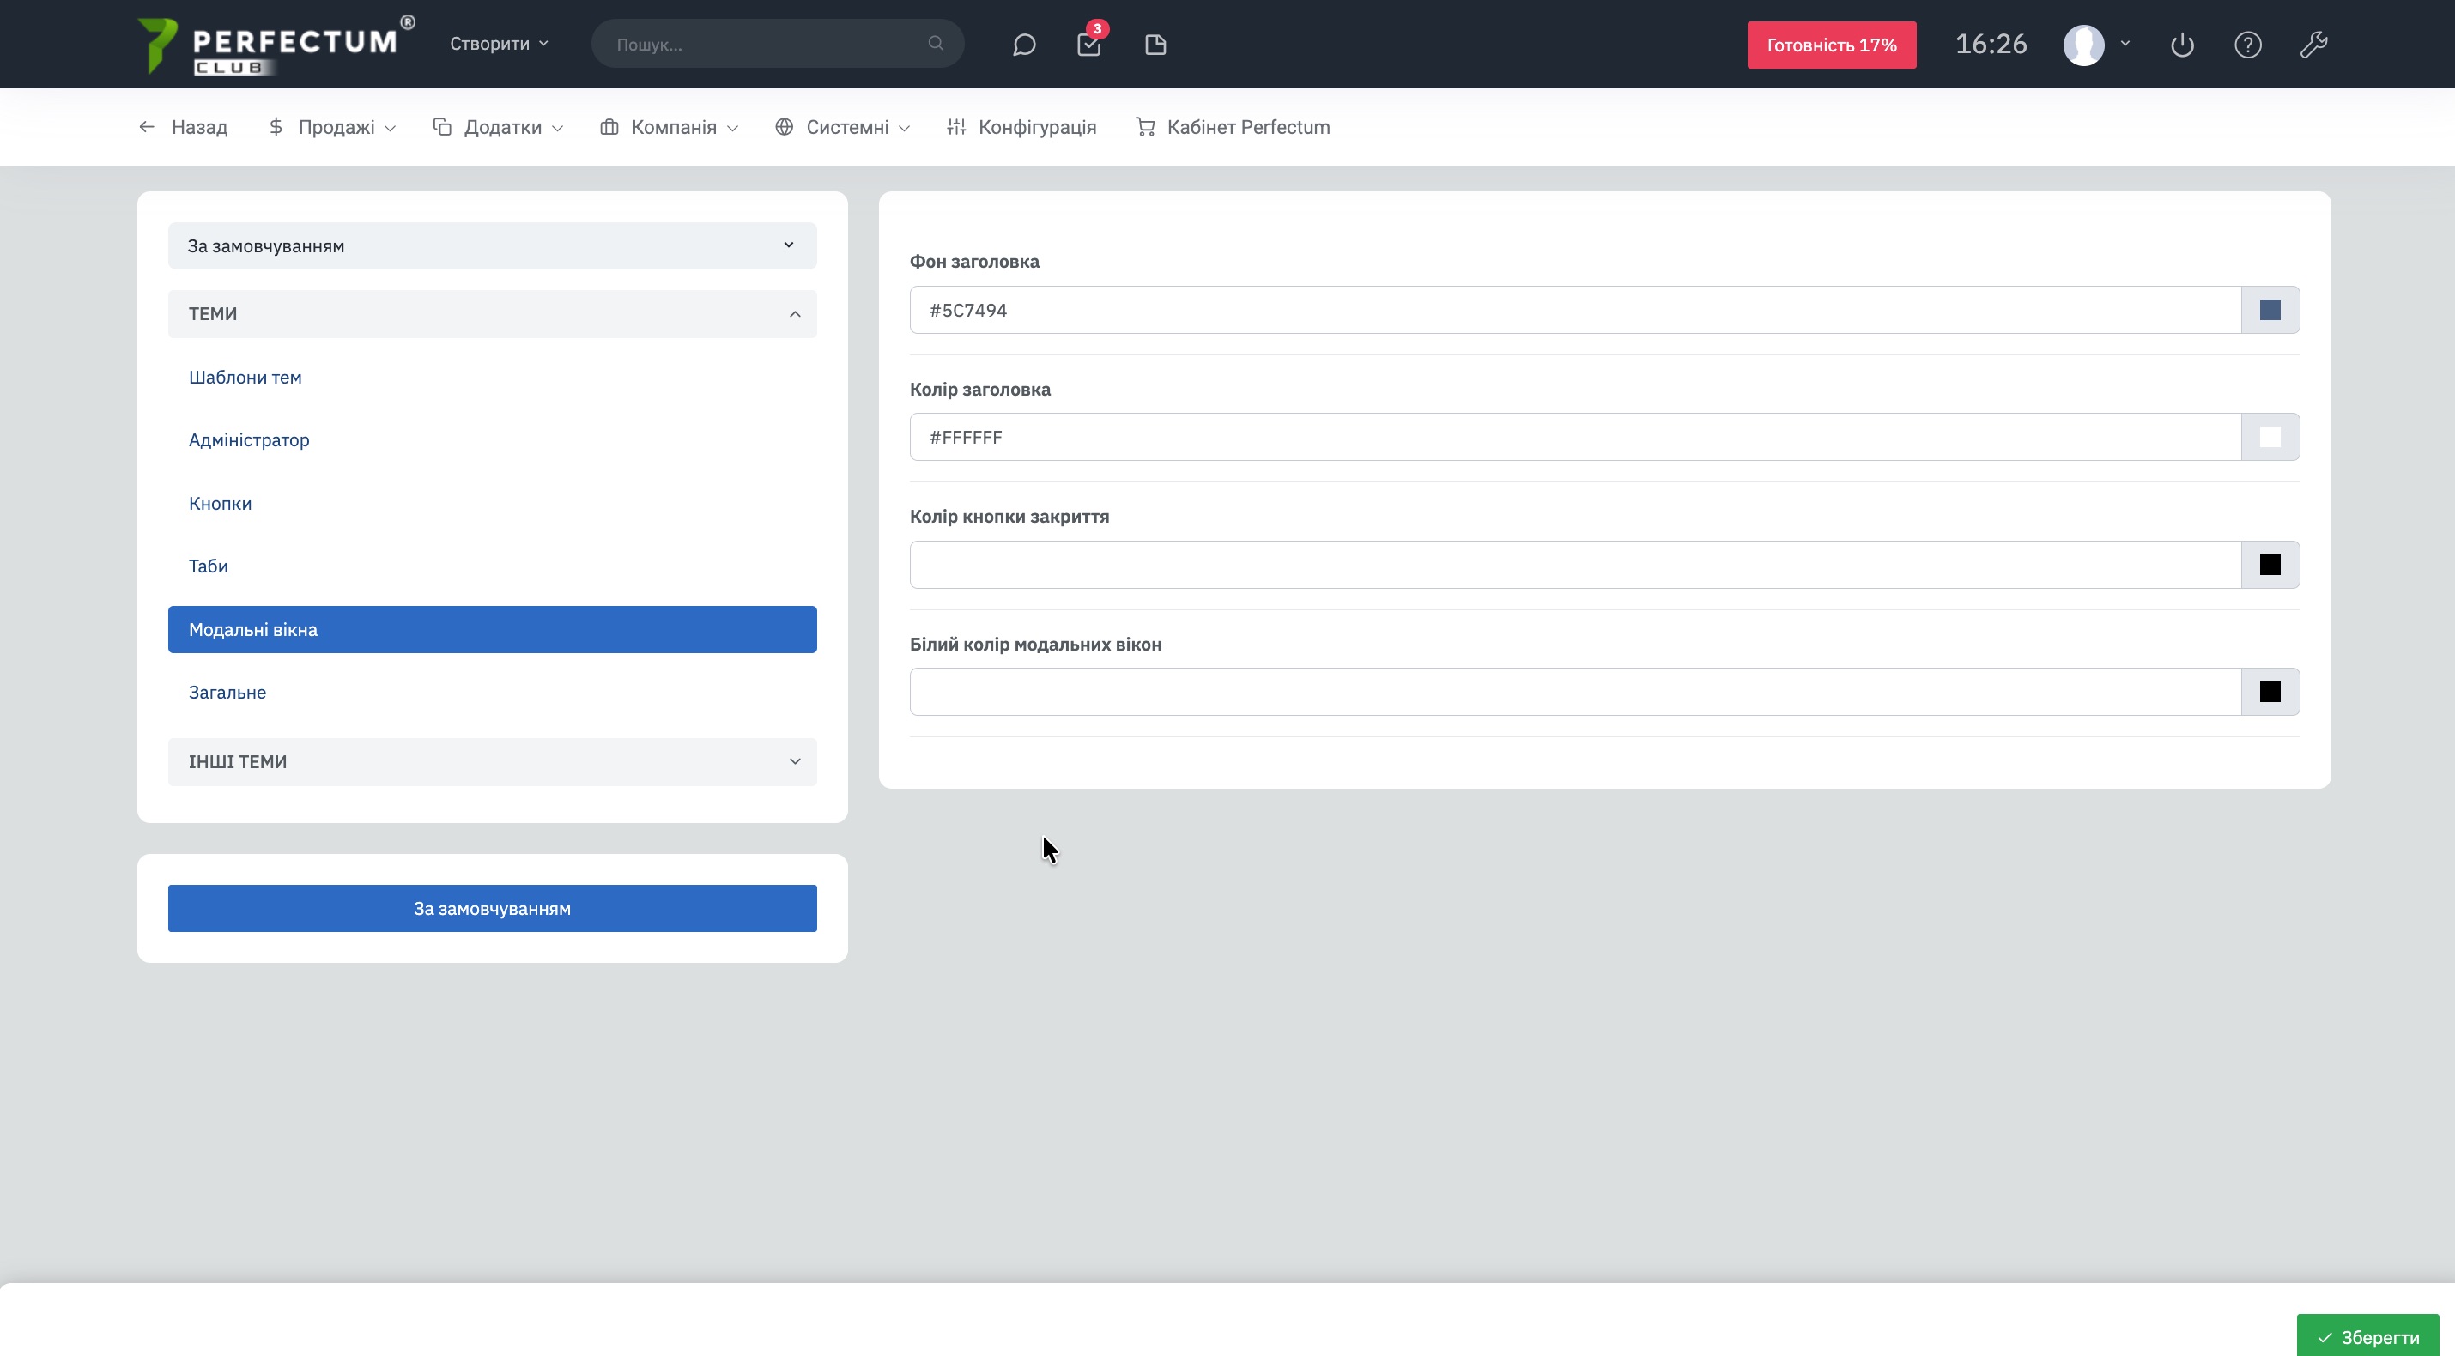Open the Створити dropdown

pyautogui.click(x=499, y=44)
